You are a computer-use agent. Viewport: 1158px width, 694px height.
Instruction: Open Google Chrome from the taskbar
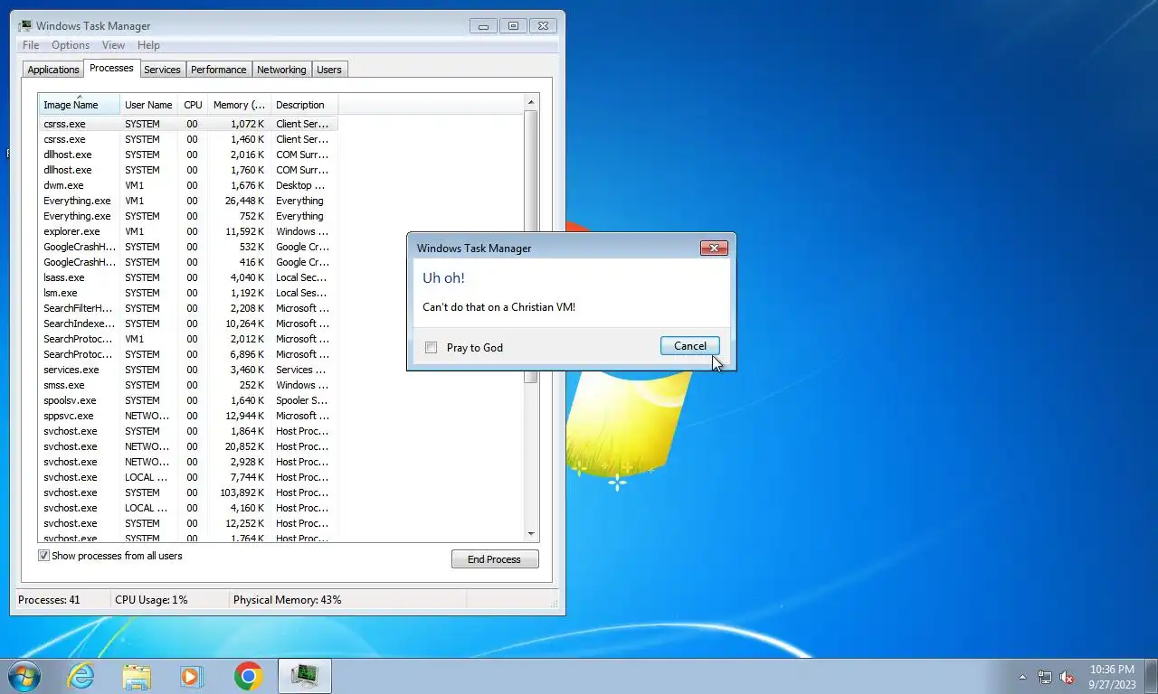click(248, 676)
